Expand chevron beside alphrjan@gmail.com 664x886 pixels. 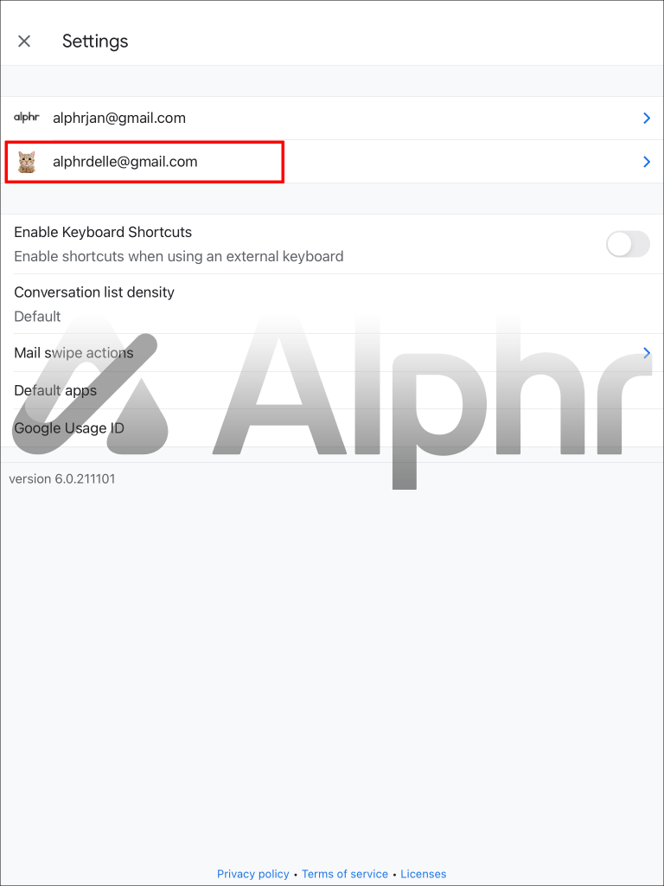[647, 118]
